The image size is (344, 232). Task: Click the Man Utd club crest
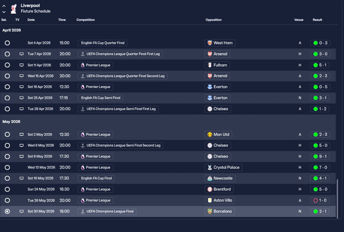tap(210, 135)
